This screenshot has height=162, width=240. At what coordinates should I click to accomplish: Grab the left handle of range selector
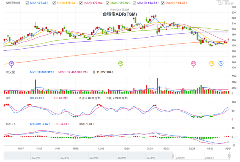[x=173, y=156]
